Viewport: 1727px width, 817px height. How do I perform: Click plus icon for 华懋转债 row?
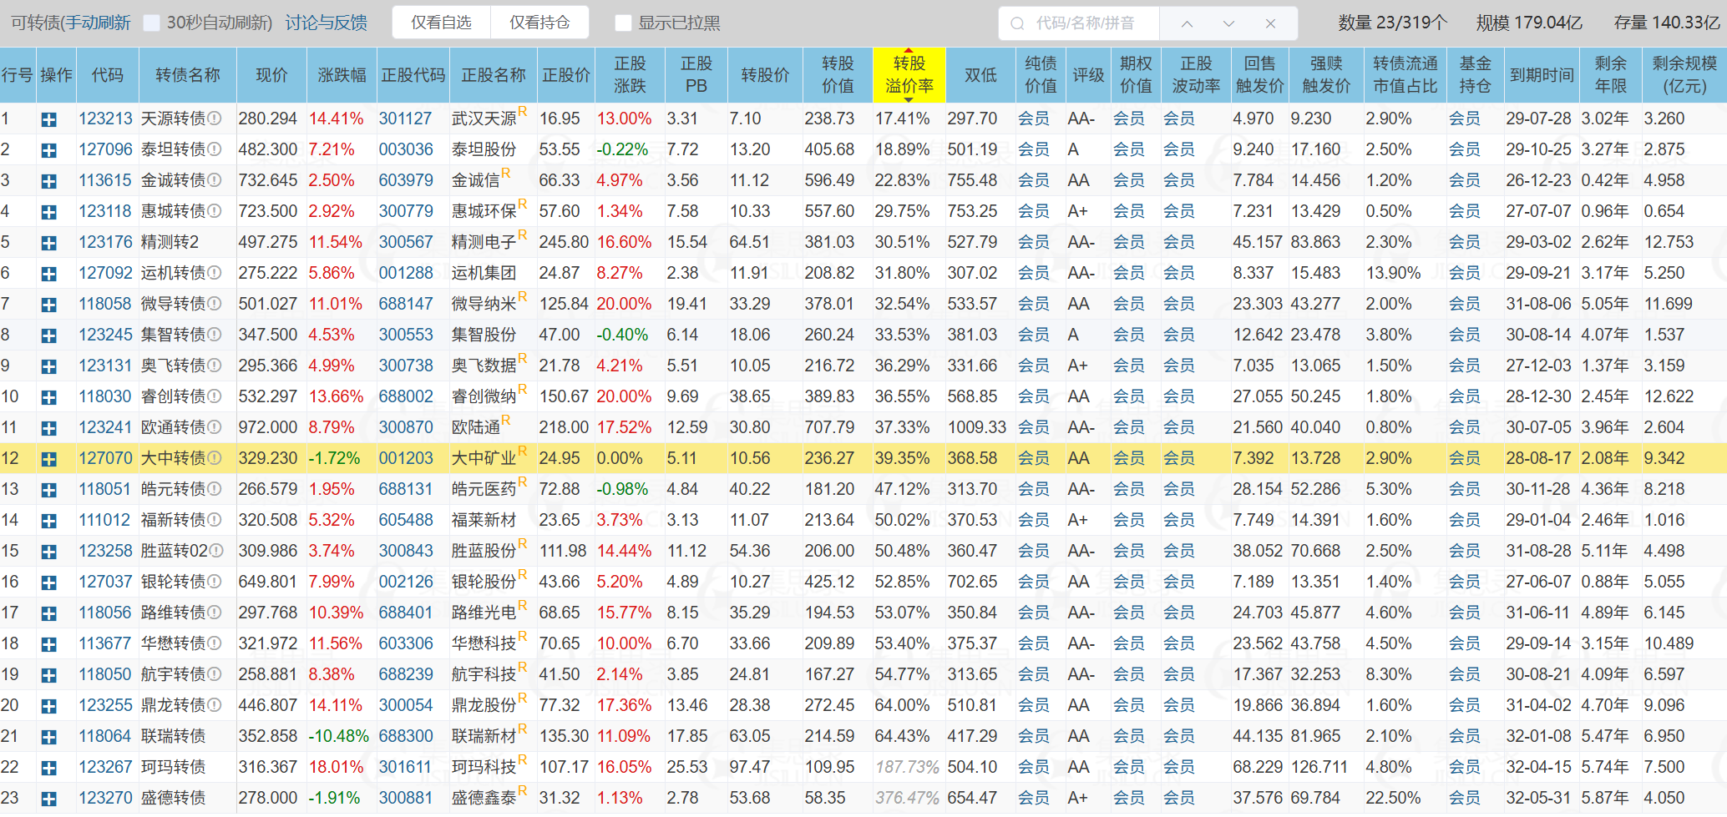(x=49, y=645)
